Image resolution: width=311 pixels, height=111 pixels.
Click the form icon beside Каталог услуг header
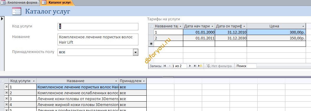pyautogui.click(x=16, y=11)
